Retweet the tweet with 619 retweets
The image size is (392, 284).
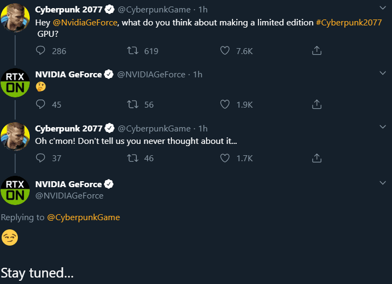click(x=131, y=51)
